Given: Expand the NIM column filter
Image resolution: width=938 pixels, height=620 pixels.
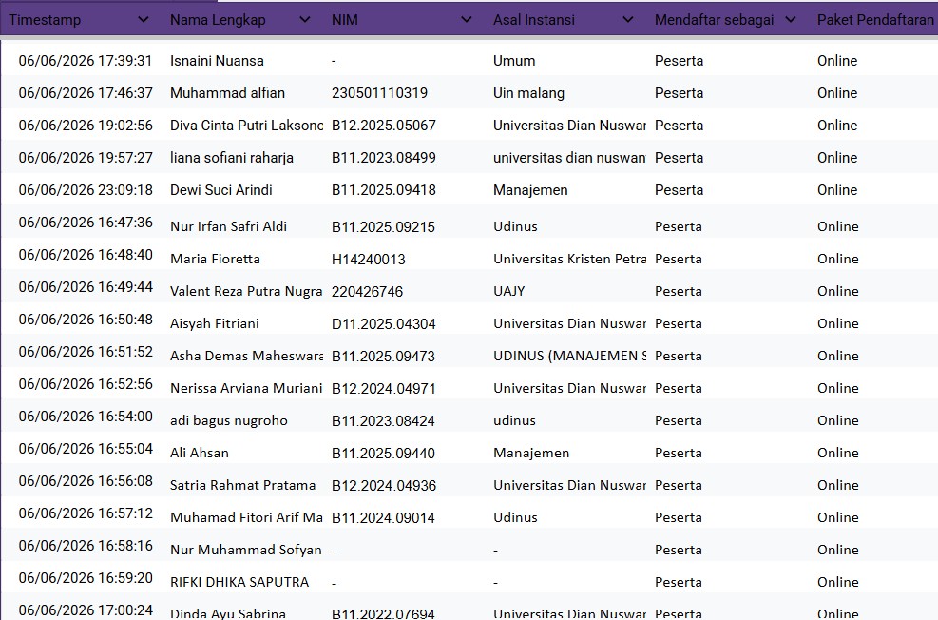Looking at the screenshot, I should [x=466, y=20].
